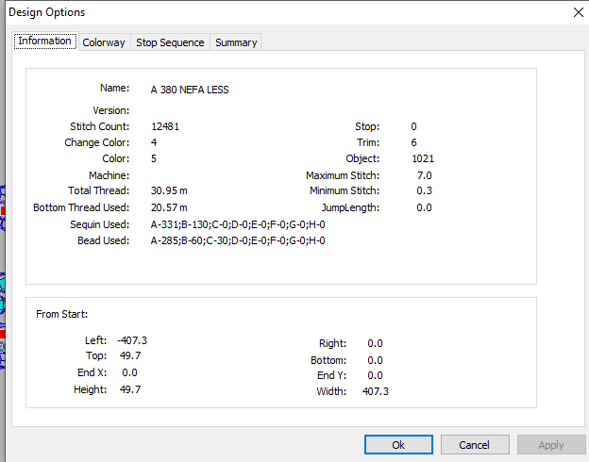Click the Information tab

point(44,41)
